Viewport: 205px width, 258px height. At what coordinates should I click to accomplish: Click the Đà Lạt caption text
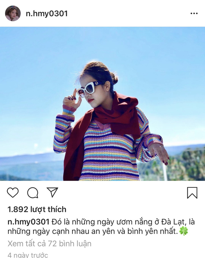(x=174, y=222)
